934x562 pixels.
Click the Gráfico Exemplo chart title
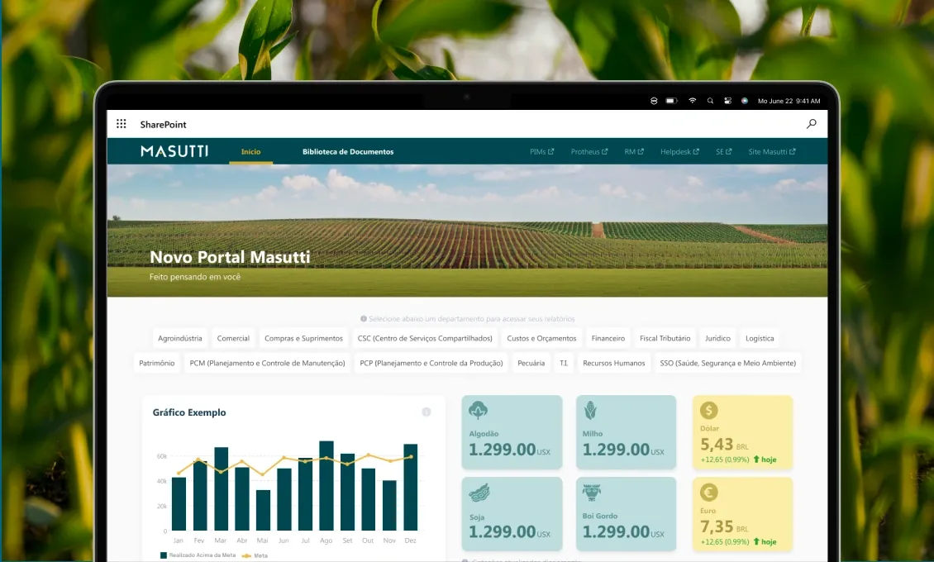pos(189,412)
